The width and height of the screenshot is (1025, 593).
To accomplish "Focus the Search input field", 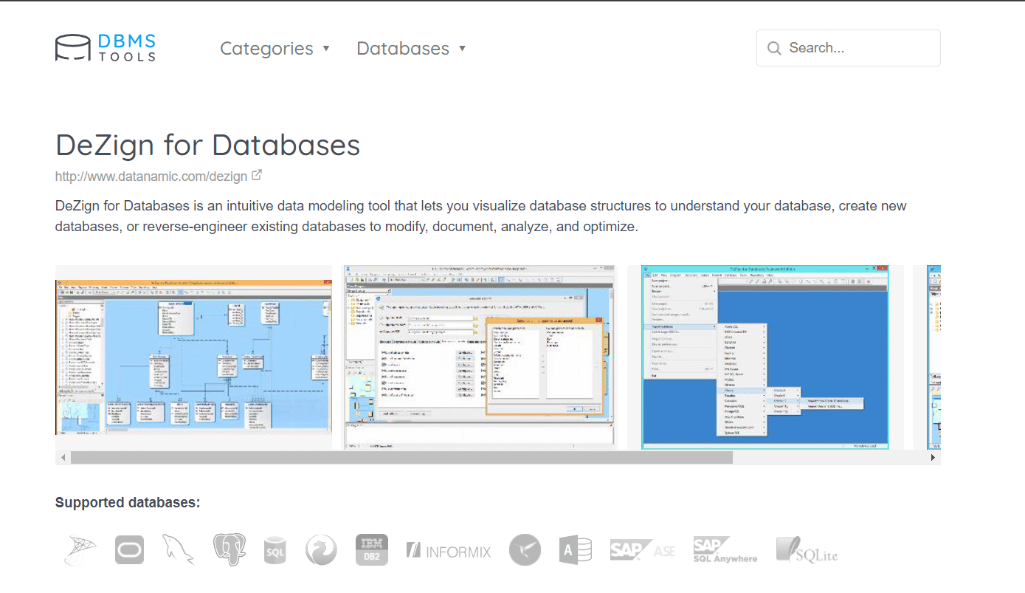I will click(849, 48).
